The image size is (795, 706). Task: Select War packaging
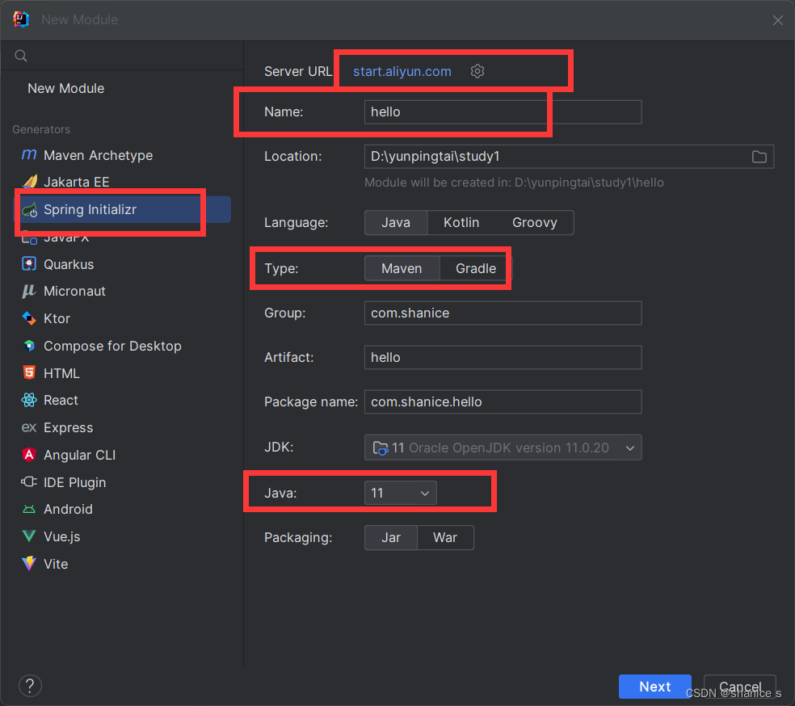coord(444,537)
